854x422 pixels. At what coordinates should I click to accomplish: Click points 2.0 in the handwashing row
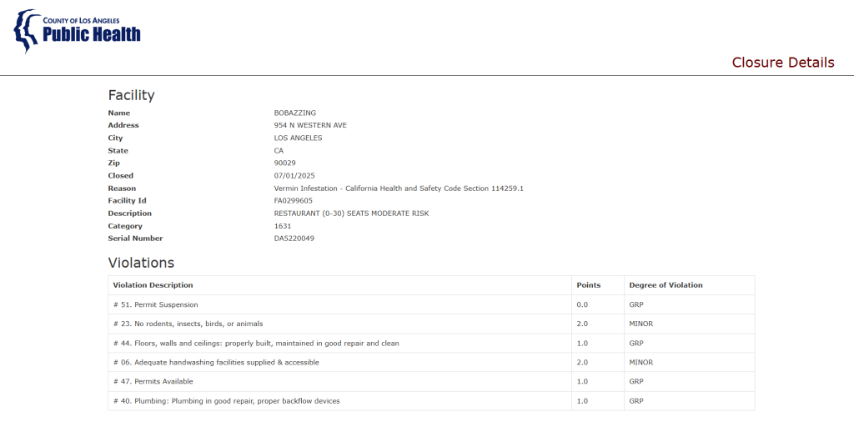coord(582,363)
